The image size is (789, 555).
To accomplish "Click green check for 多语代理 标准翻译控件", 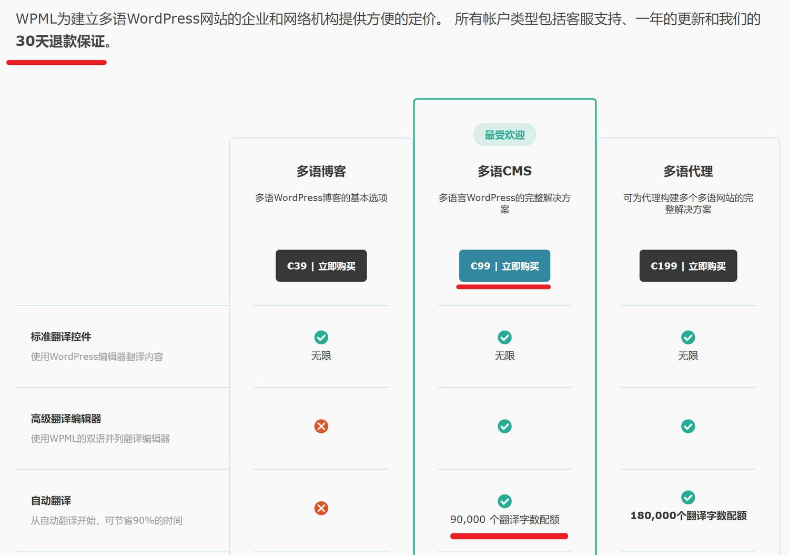I will [688, 337].
